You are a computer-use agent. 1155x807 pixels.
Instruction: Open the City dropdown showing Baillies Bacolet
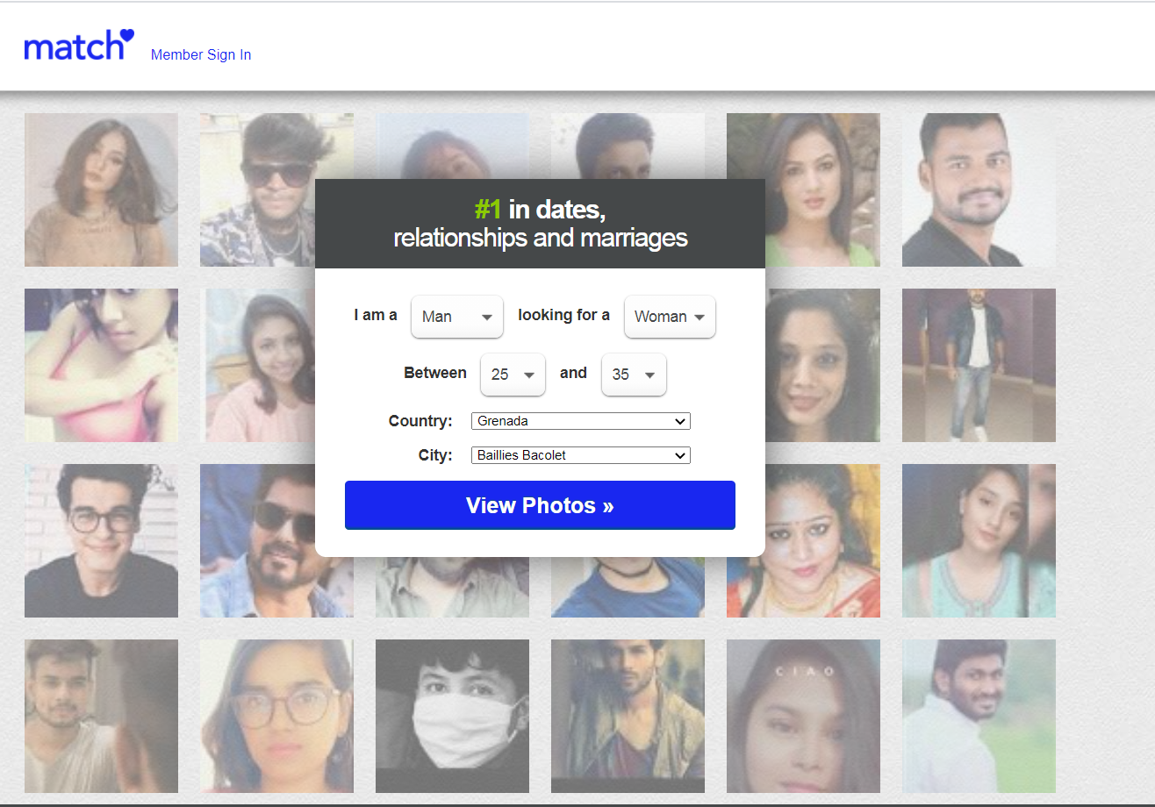(x=581, y=455)
